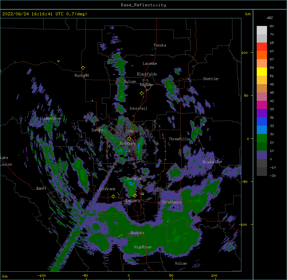The width and height of the screenshot is (287, 280).
Task: Pick the slate-purple 0–10 dBZ legend swatch
Action: tap(262, 155)
